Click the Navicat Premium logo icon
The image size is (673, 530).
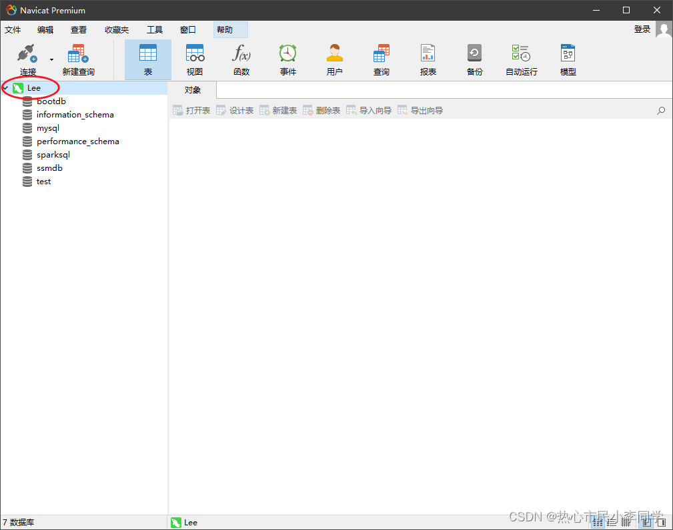point(11,10)
